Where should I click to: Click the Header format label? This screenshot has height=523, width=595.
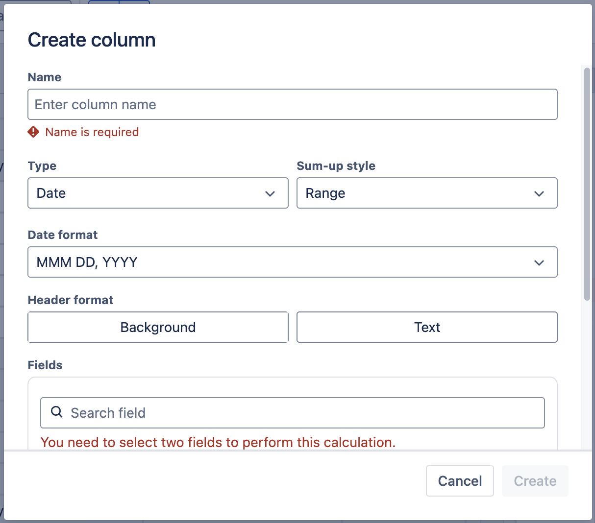(x=71, y=300)
